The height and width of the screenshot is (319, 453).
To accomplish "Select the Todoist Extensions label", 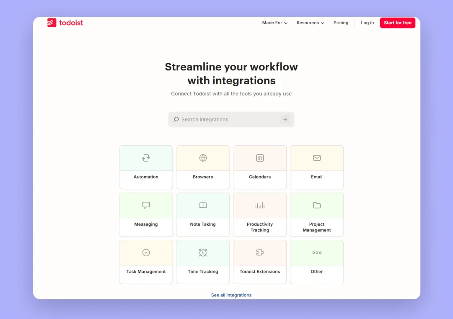I will (260, 272).
